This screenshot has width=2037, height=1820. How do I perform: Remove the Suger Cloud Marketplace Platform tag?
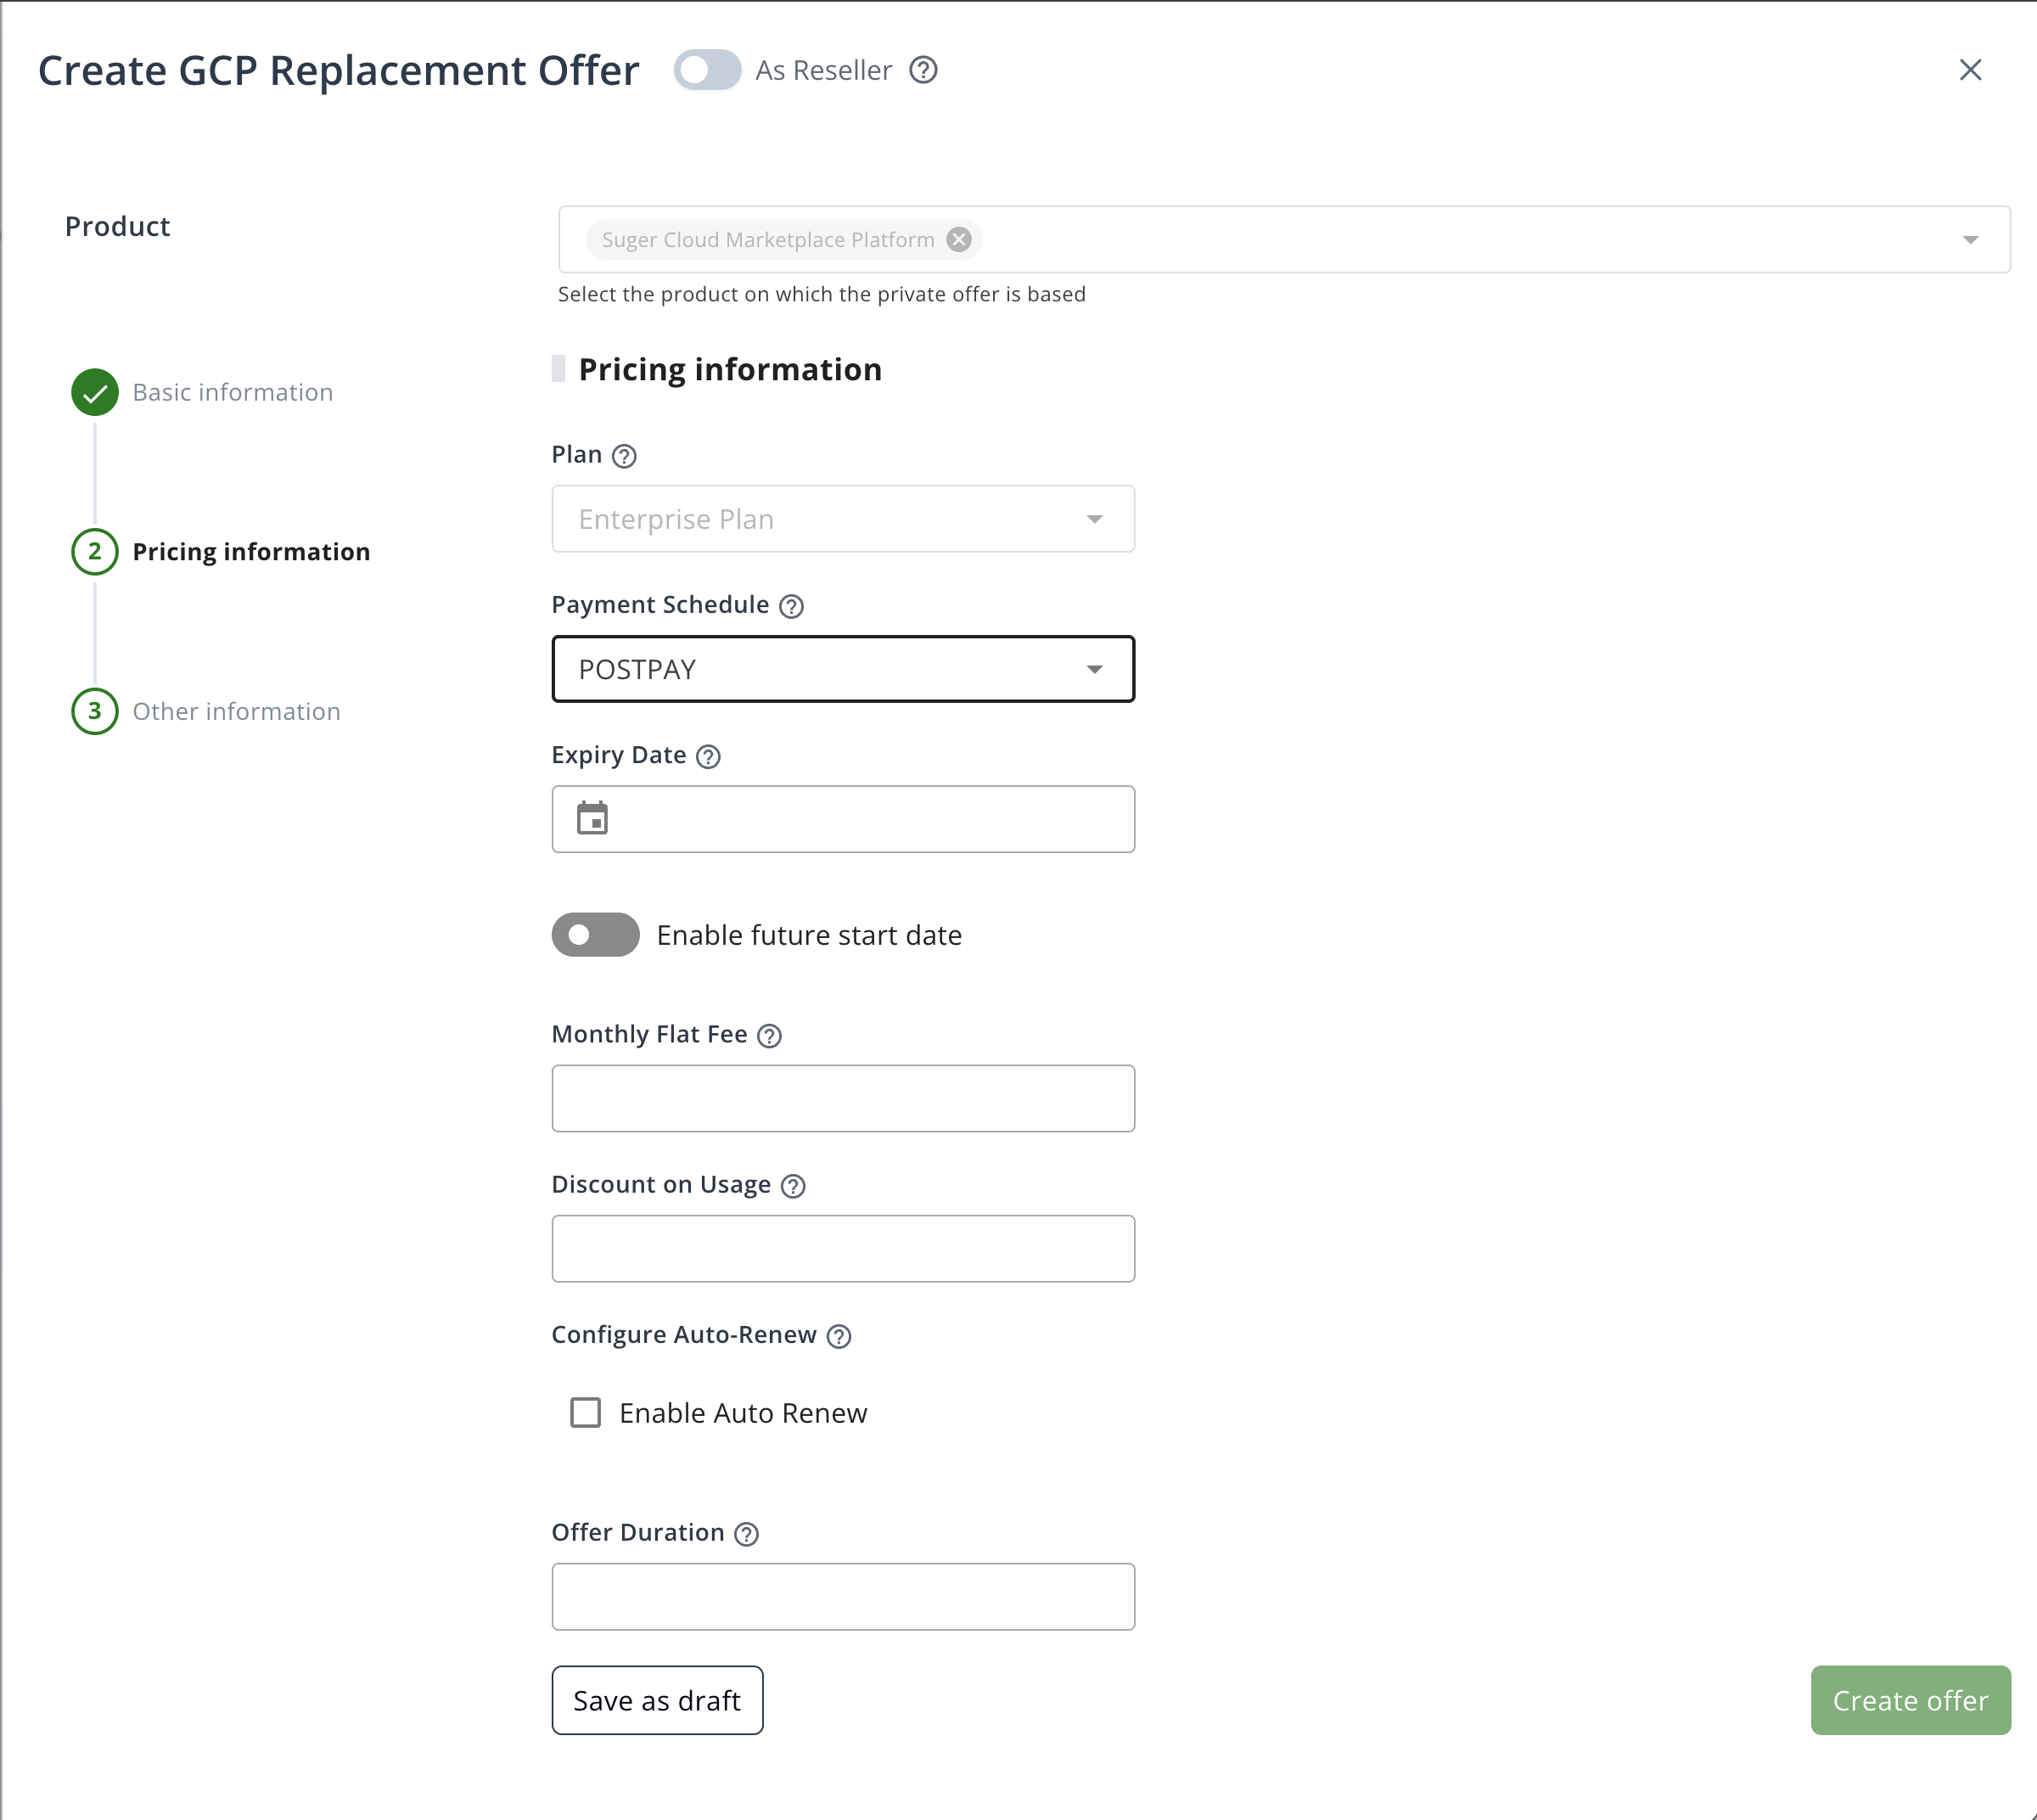958,239
